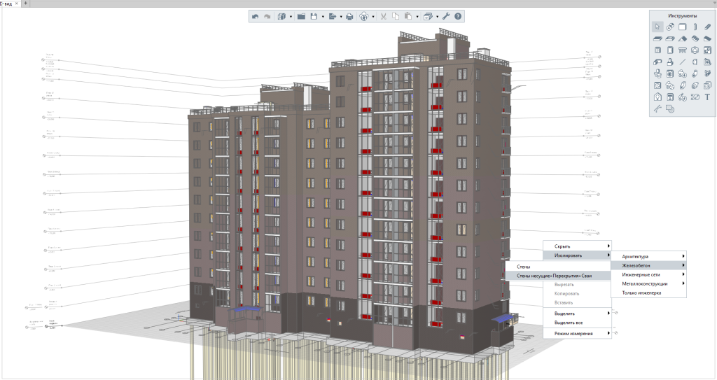Expand dropdown next to Paste icon

[417, 17]
